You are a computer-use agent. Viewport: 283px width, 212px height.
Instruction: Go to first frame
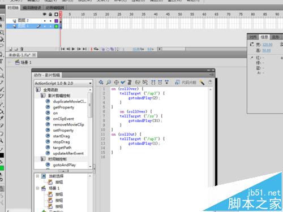[63, 49]
